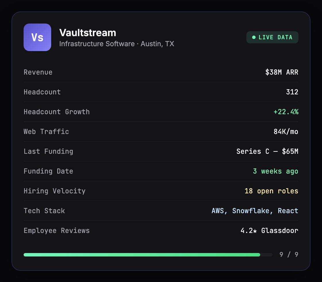The width and height of the screenshot is (322, 282).
Task: Click the $38M ARR revenue value
Action: coord(282,72)
